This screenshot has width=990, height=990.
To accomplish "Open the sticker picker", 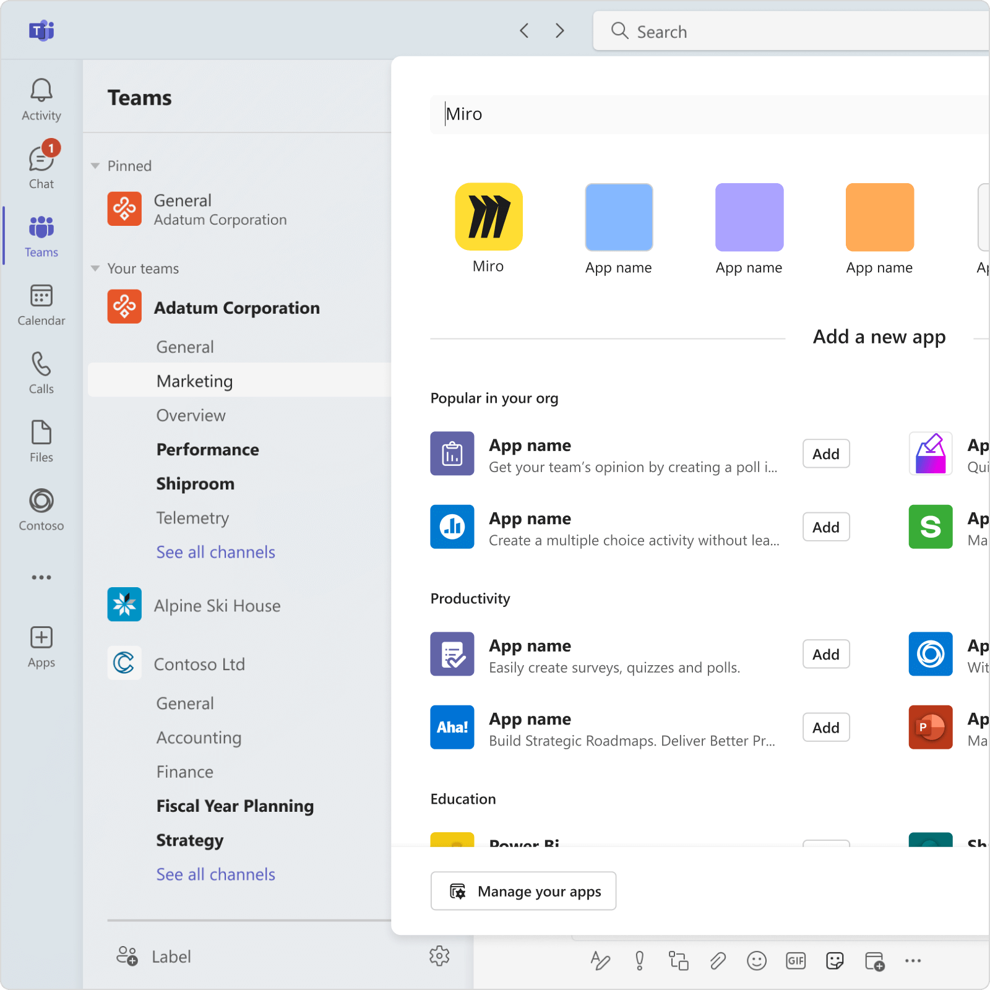I will (x=835, y=961).
